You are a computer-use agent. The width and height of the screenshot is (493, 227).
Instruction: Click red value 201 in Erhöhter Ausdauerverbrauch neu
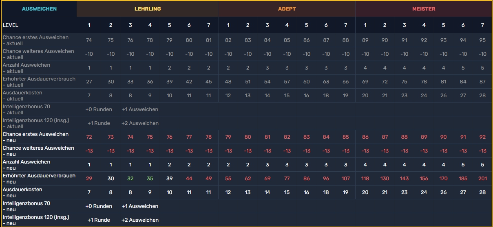click(x=482, y=178)
